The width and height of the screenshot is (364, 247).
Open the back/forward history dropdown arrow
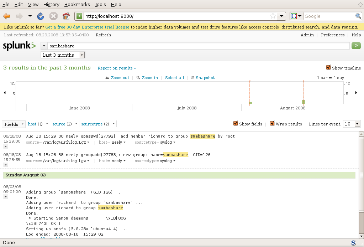[30, 16]
